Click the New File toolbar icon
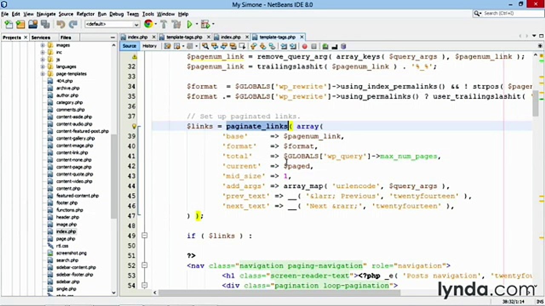 click(x=8, y=24)
